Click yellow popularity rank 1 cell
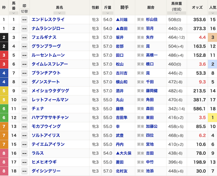Viewport: 217px width, 176px height. [x=213, y=118]
